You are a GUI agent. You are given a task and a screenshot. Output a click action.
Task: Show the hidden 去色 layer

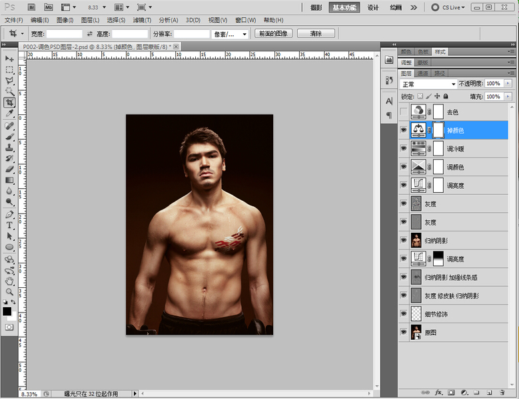point(404,112)
